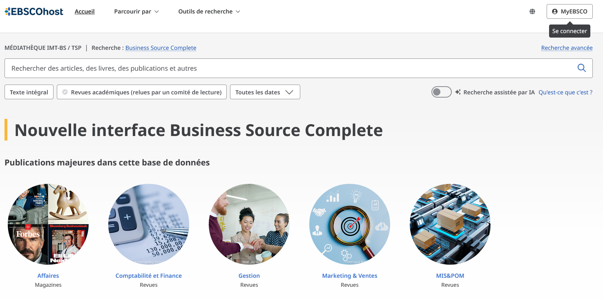This screenshot has height=299, width=603.
Task: Toggle Recherche assistée par IA switch
Action: point(441,92)
